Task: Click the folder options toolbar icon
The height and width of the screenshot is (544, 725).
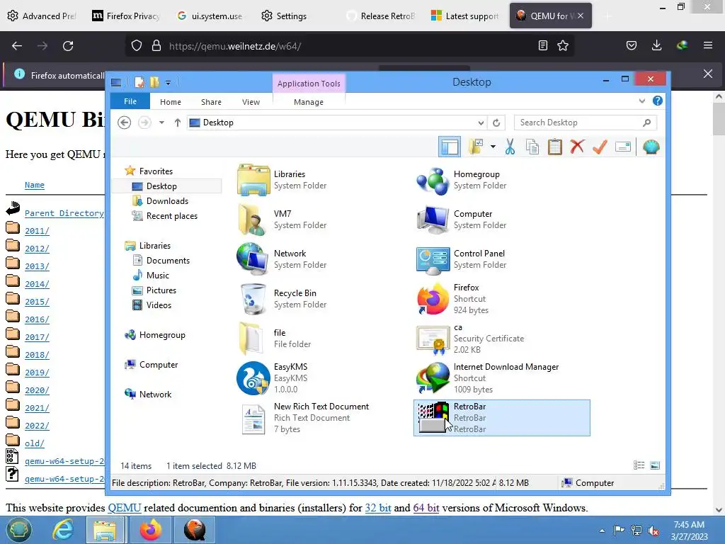Action: pyautogui.click(x=476, y=147)
